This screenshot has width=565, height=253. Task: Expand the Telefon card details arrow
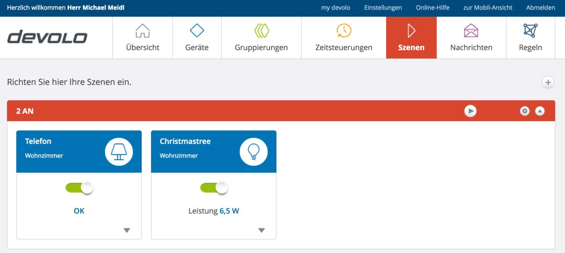[127, 230]
